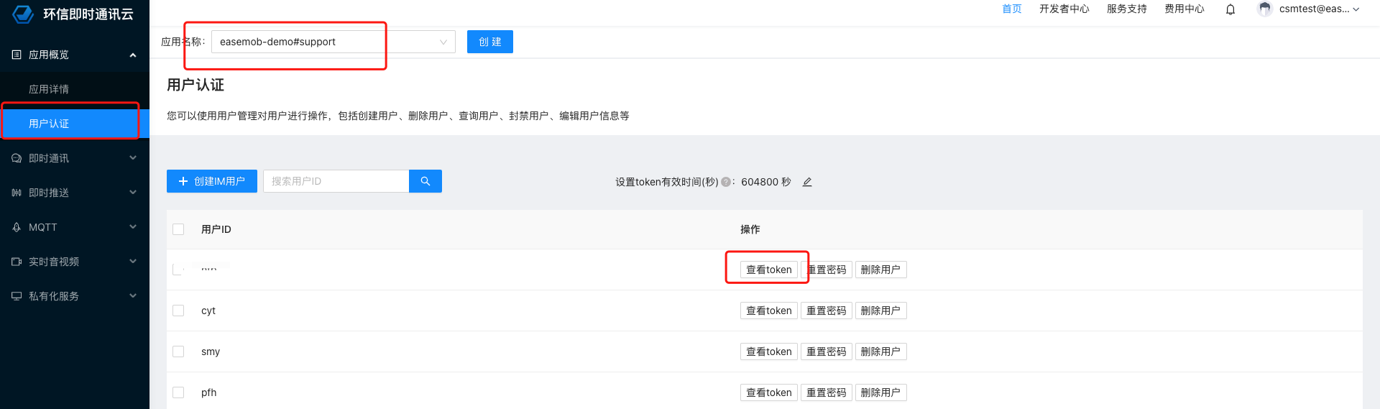The width and height of the screenshot is (1380, 409).
Task: Click the 创建IM用户 button
Action: click(x=212, y=181)
